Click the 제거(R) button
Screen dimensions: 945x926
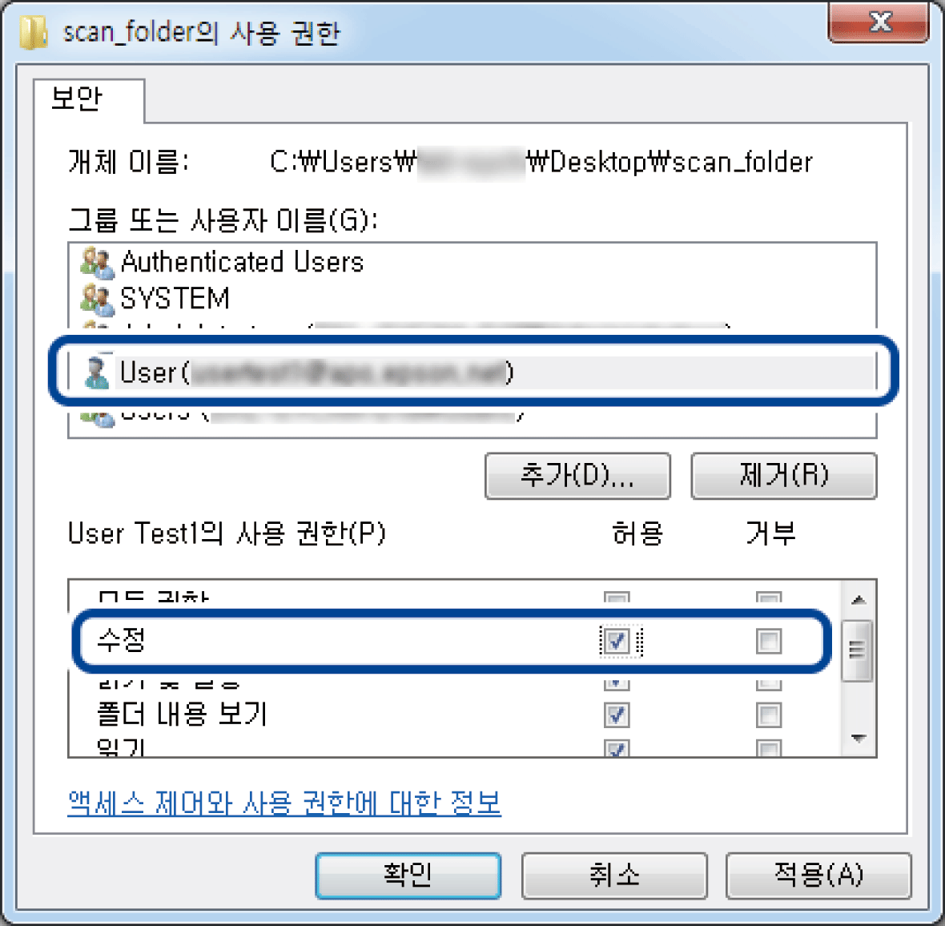[783, 476]
